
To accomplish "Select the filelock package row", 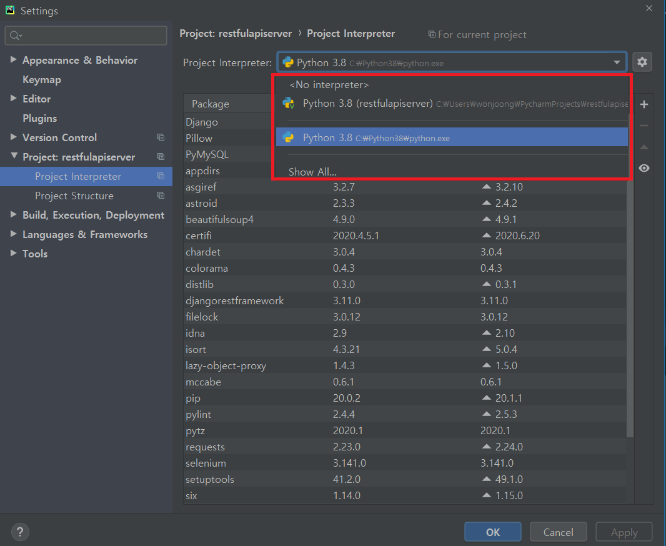I will pyautogui.click(x=405, y=317).
